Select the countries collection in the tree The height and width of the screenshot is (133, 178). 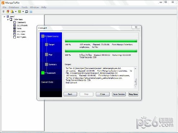tap(21, 34)
